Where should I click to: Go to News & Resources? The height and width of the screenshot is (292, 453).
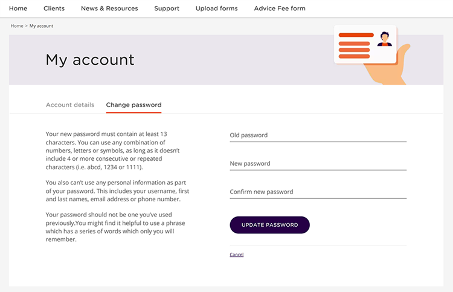[109, 8]
